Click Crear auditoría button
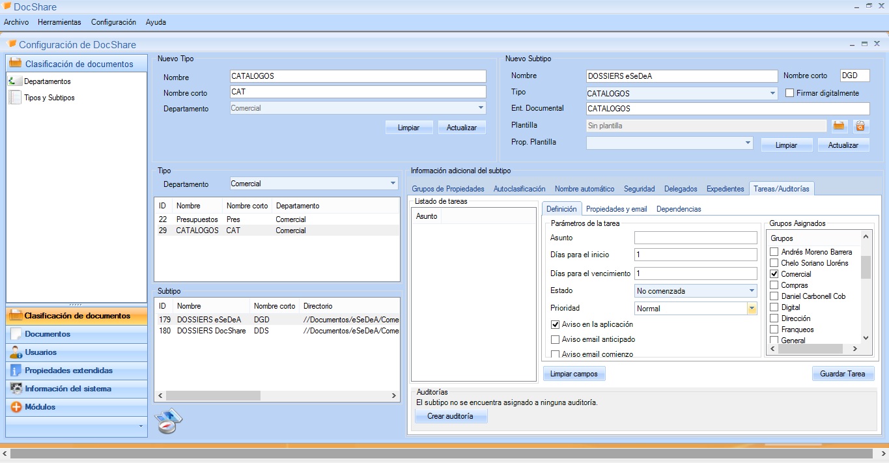Image resolution: width=889 pixels, height=463 pixels. click(x=450, y=415)
